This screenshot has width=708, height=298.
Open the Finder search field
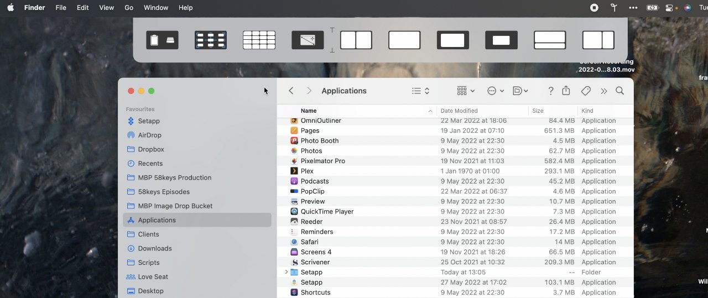(620, 91)
